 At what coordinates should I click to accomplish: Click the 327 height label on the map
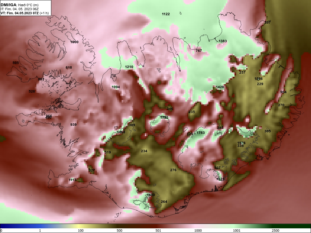coord(92,170)
